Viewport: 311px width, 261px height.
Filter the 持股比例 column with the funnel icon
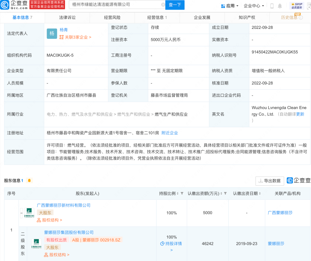click(x=182, y=193)
